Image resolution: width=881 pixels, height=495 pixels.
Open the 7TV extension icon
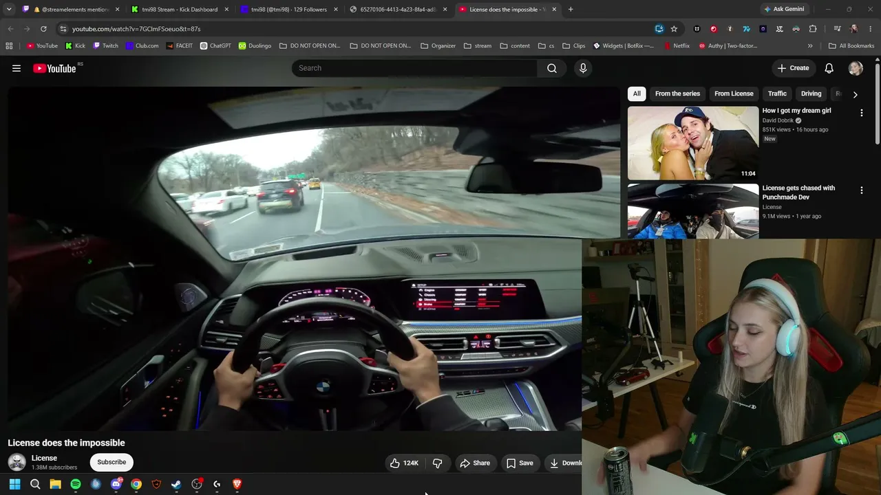pyautogui.click(x=746, y=29)
